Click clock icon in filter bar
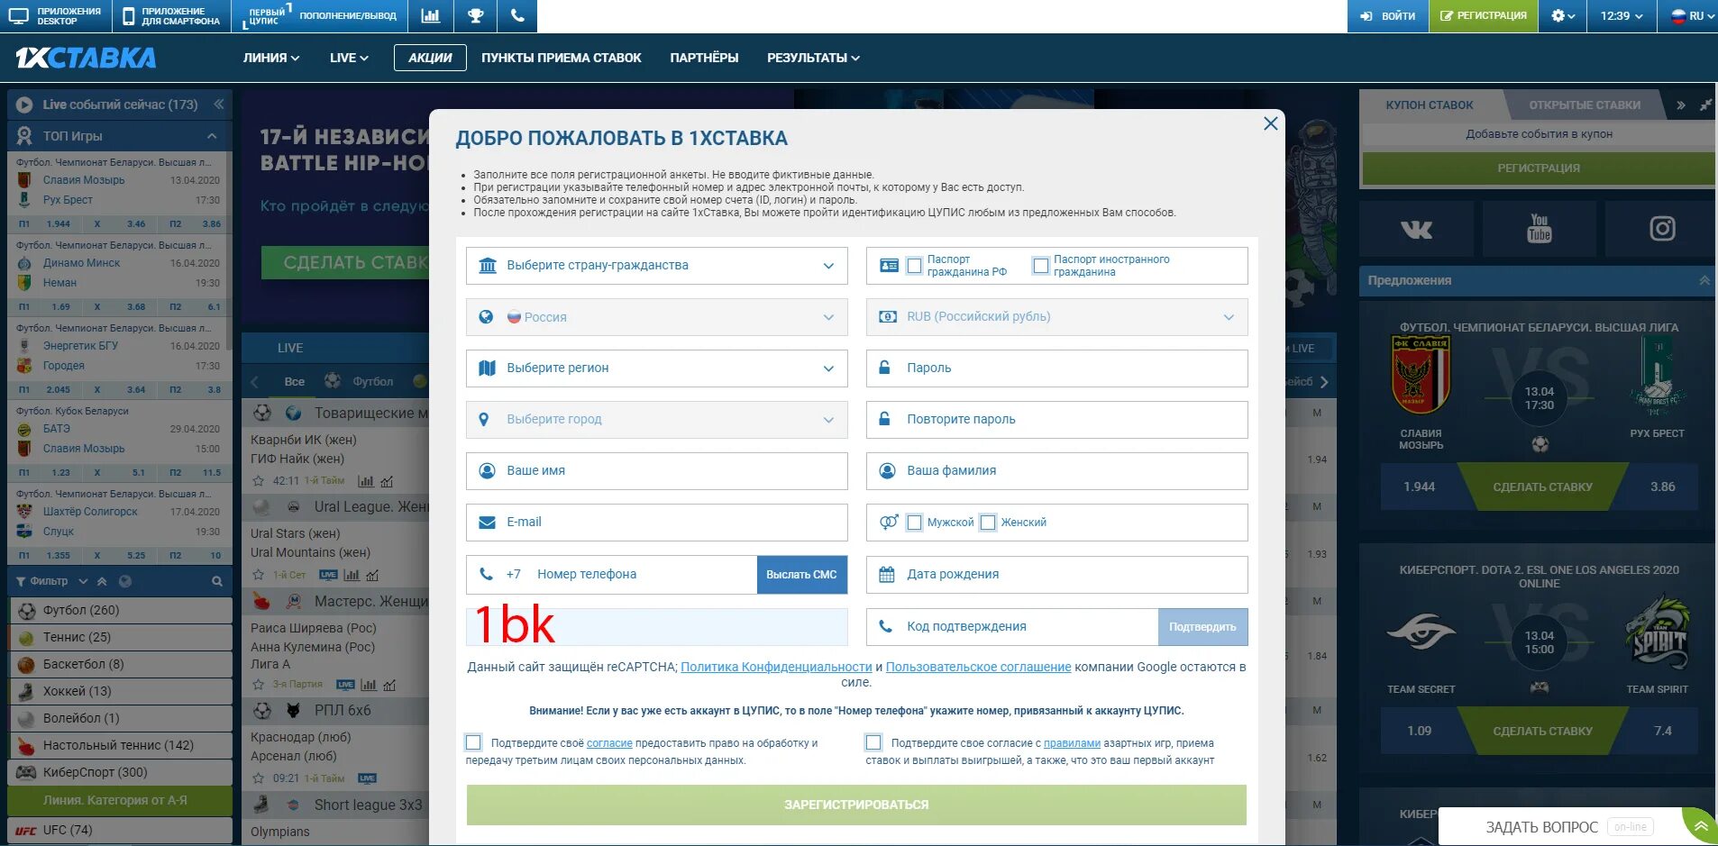1718x846 pixels. pyautogui.click(x=125, y=581)
